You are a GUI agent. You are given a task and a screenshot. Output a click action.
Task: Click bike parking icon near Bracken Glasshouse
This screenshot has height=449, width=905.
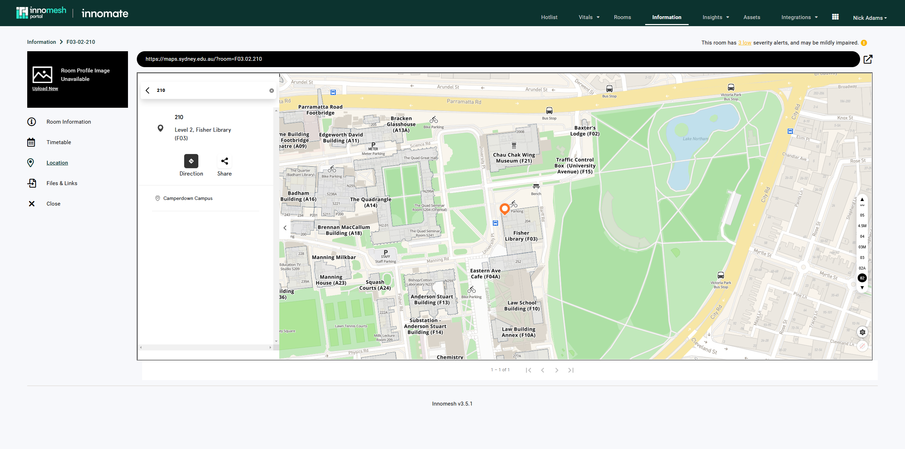pyautogui.click(x=434, y=120)
